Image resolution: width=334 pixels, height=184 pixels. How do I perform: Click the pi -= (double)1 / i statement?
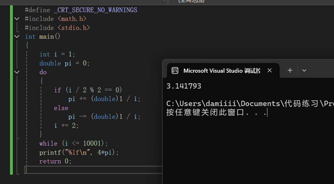[x=104, y=117]
